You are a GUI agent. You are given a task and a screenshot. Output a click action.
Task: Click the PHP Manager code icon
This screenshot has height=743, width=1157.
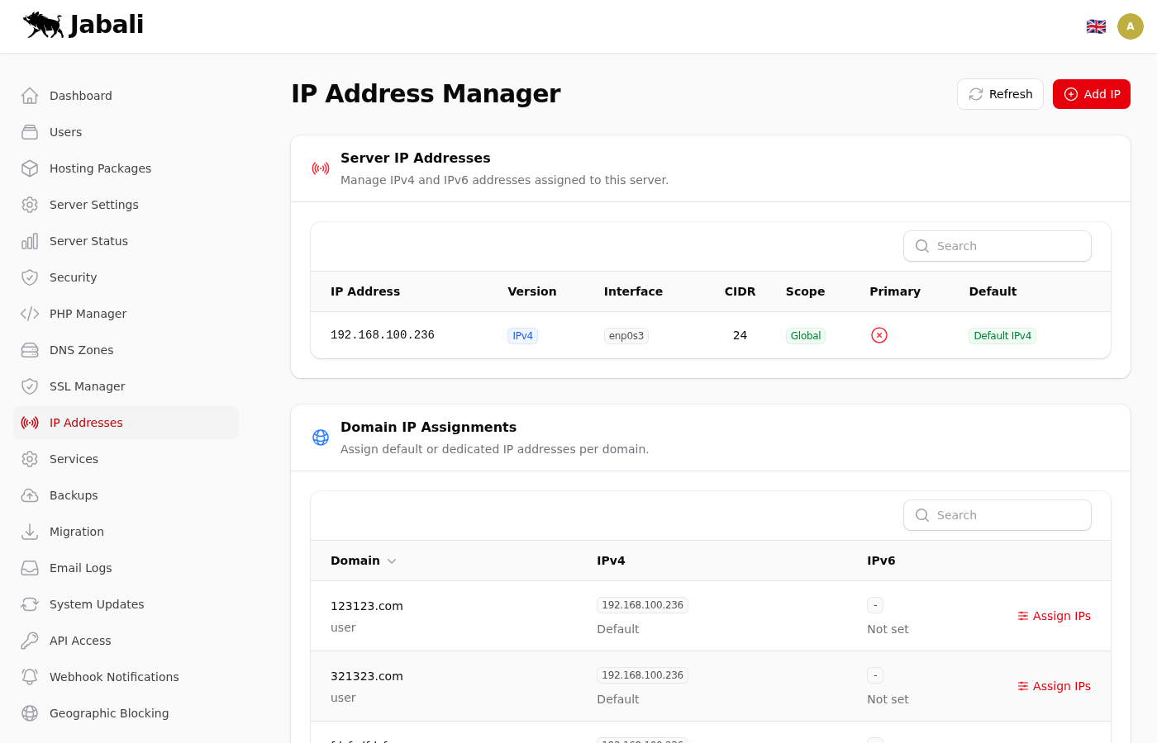[x=30, y=314]
